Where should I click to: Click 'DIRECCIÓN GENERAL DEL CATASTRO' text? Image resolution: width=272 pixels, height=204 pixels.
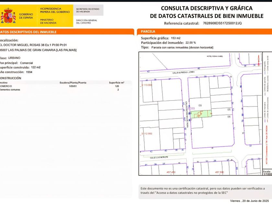point(86,21)
